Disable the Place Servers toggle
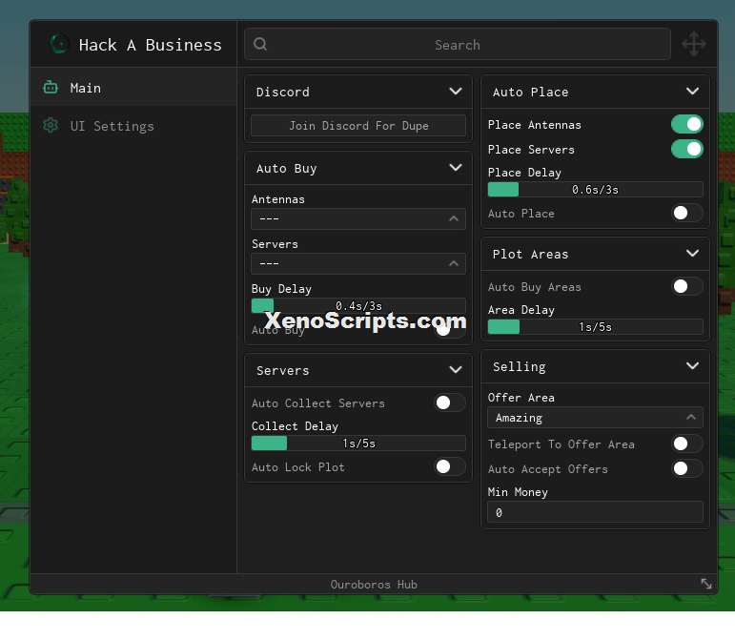Image resolution: width=735 pixels, height=640 pixels. (686, 149)
